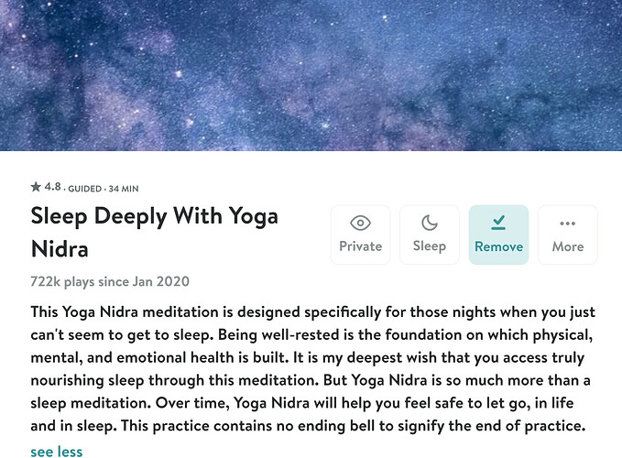Image resolution: width=622 pixels, height=458 pixels.
Task: Collapse the description with see less
Action: pyautogui.click(x=57, y=452)
